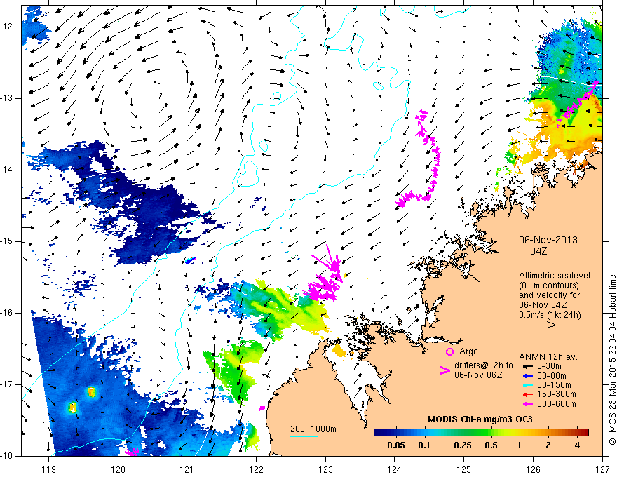Click longitude axis label '121'

tap(187, 469)
